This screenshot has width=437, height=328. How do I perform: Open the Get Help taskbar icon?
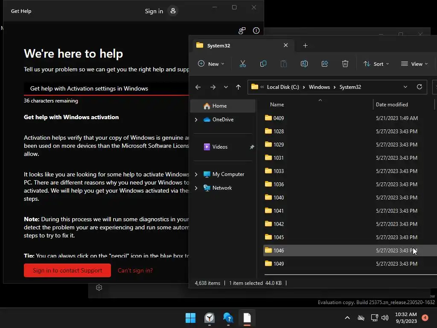pos(228,318)
